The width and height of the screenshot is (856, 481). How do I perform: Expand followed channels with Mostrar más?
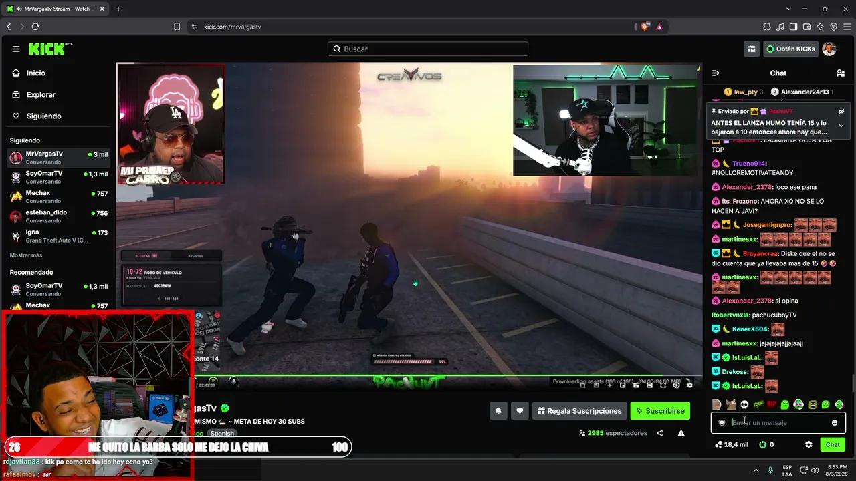[x=26, y=255]
